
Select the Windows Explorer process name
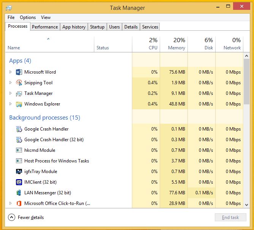click(42, 104)
